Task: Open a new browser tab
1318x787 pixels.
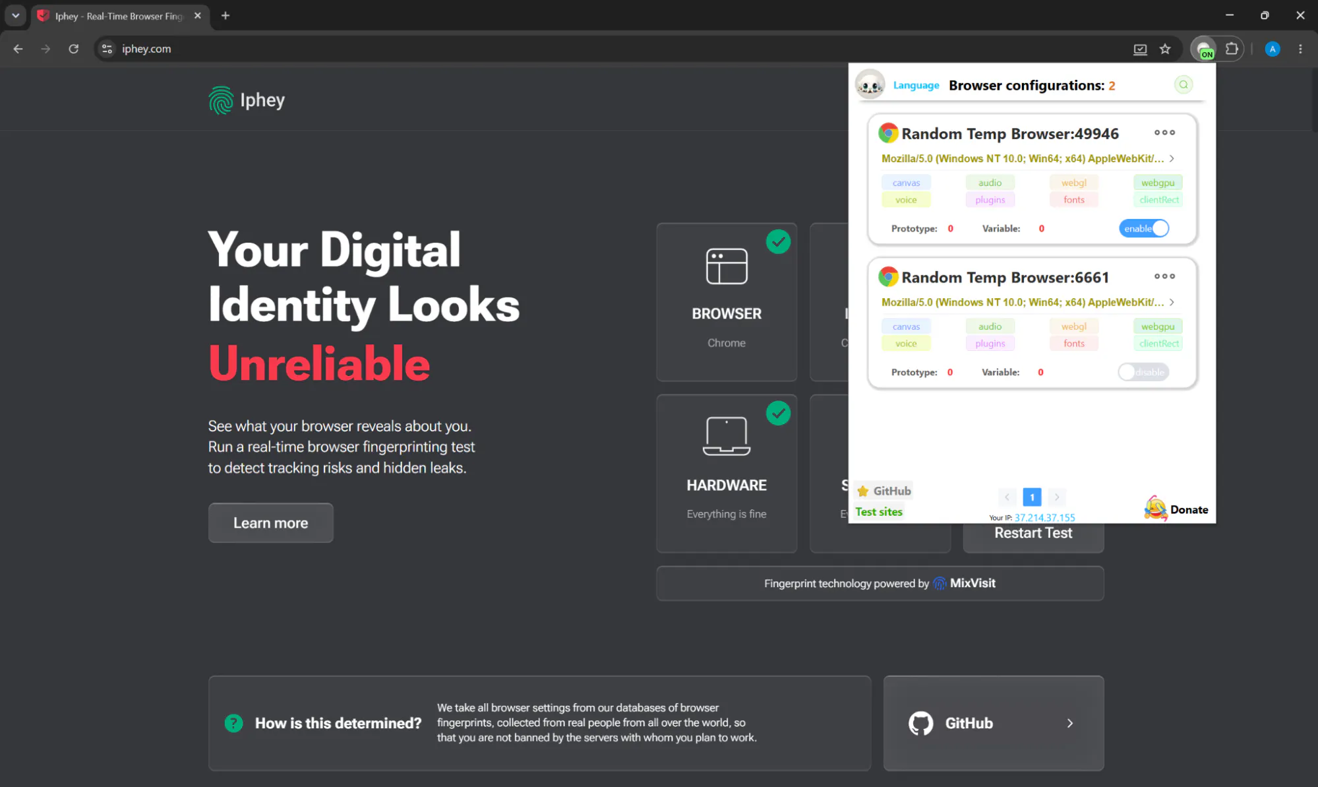Action: tap(225, 15)
